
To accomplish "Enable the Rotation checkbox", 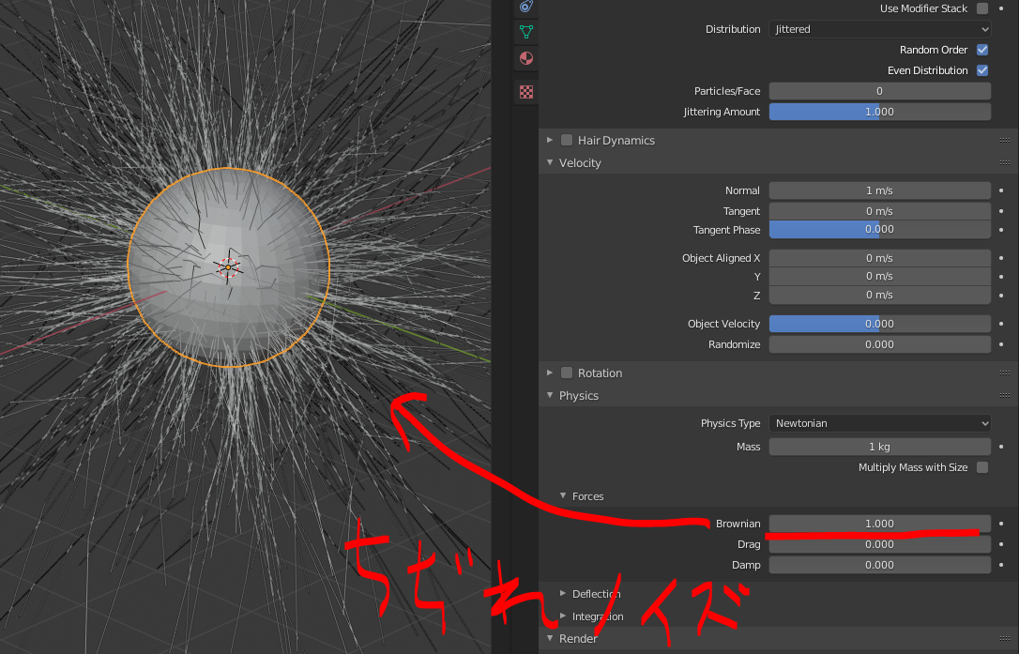I will (567, 373).
